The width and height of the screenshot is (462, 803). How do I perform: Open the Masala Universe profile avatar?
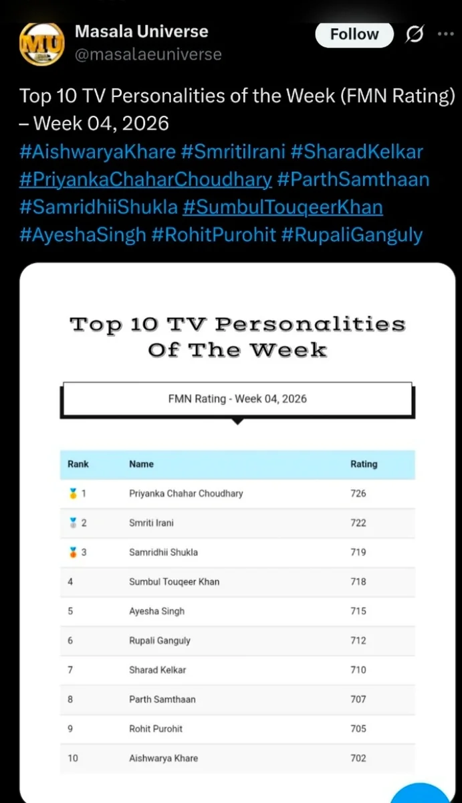pyautogui.click(x=41, y=43)
